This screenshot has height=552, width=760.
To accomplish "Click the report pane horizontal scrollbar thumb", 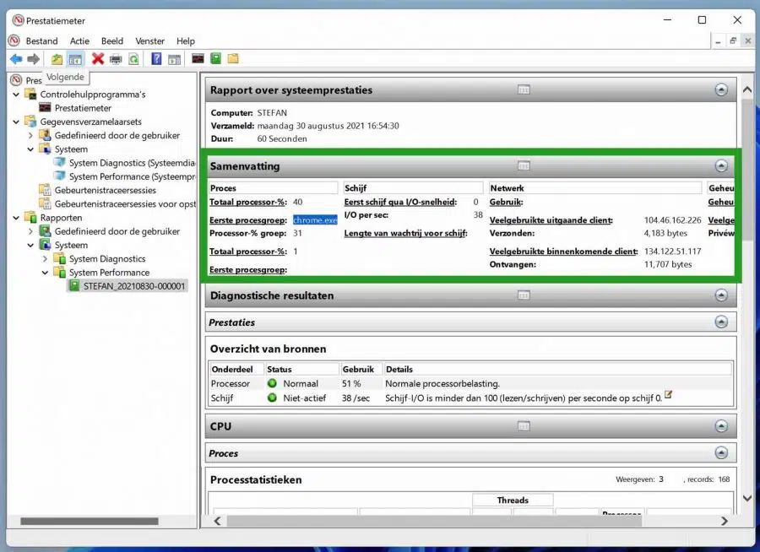I will pos(435,521).
